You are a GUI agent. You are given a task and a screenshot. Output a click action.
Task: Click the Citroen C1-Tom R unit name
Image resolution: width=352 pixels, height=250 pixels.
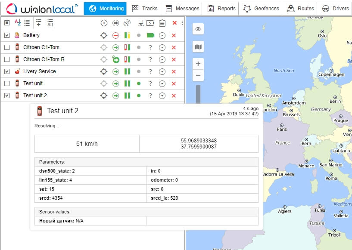(44, 59)
